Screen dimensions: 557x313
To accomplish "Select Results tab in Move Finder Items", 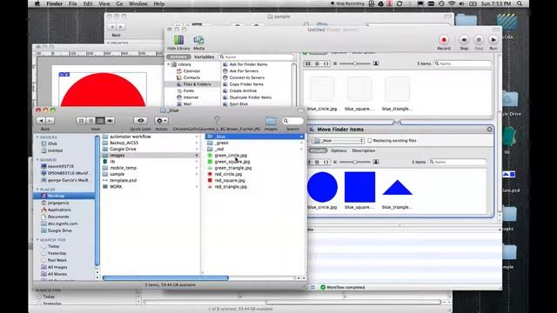I will coord(319,150).
